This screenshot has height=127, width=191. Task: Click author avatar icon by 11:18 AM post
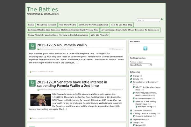tap(31, 118)
